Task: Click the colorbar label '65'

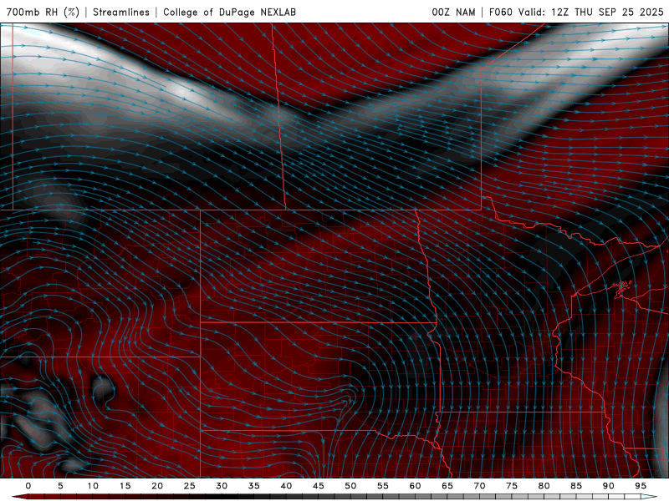Action: coord(447,486)
